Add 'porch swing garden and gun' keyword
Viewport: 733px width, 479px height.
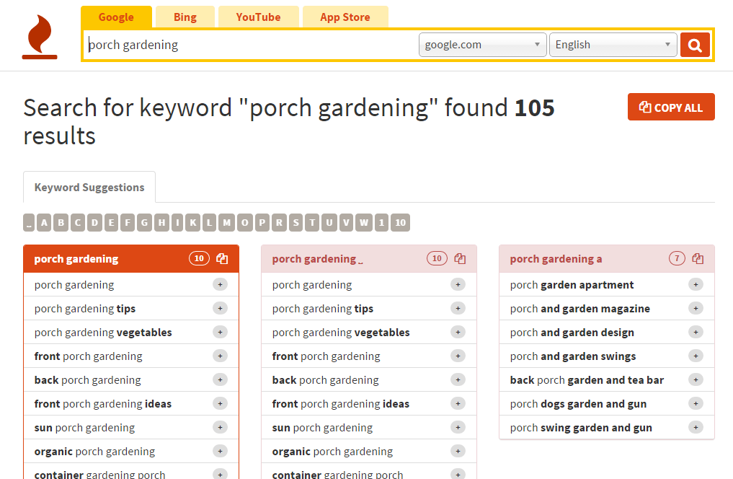click(x=696, y=428)
